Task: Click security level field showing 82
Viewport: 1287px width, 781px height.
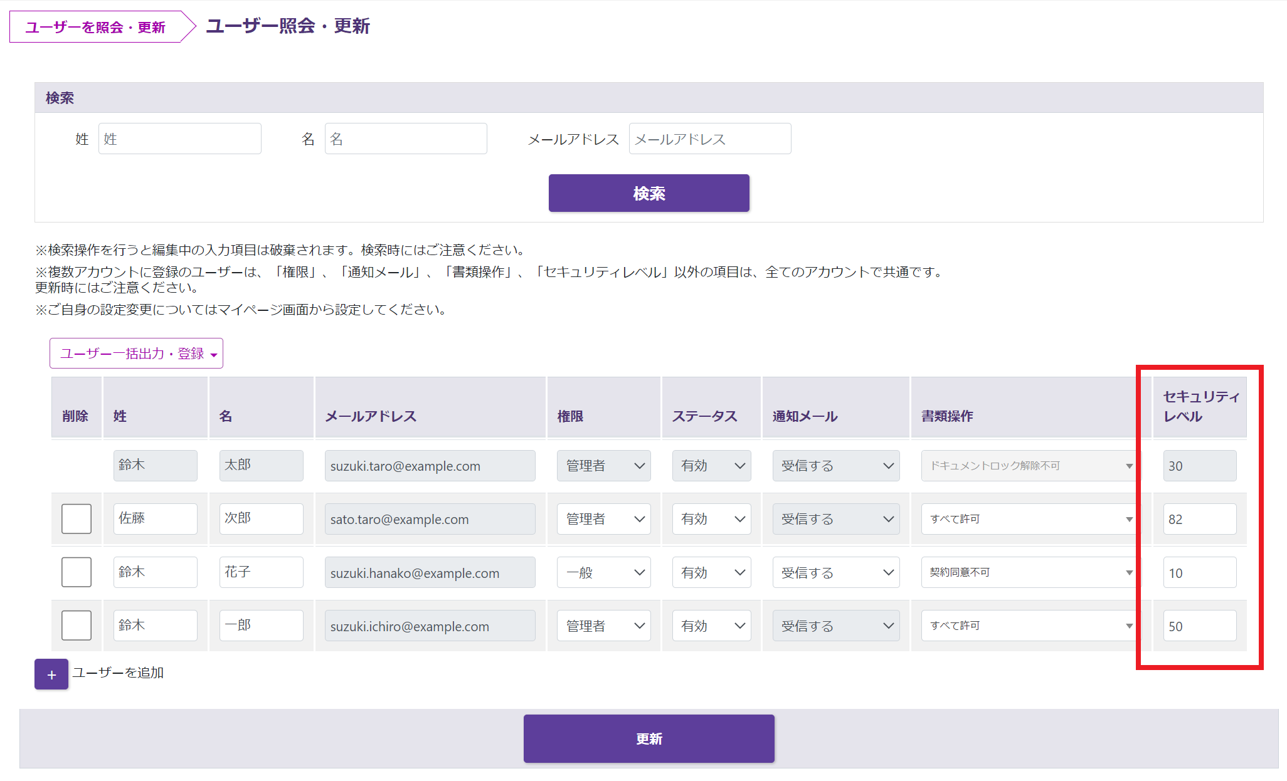Action: pos(1199,519)
